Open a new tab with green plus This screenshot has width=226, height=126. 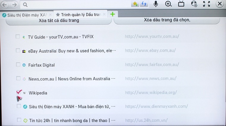pos(113,14)
